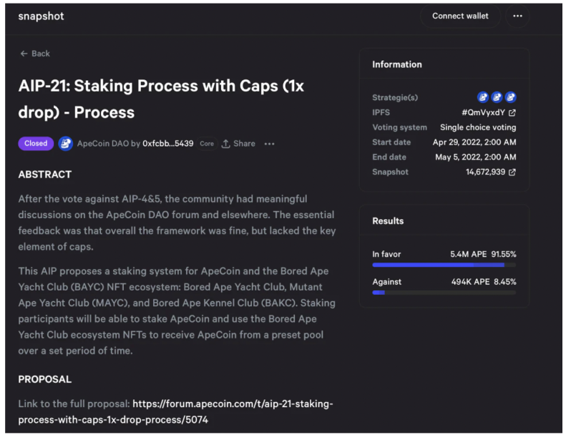566x435 pixels.
Task: Click the second strategy icon
Action: click(x=497, y=97)
